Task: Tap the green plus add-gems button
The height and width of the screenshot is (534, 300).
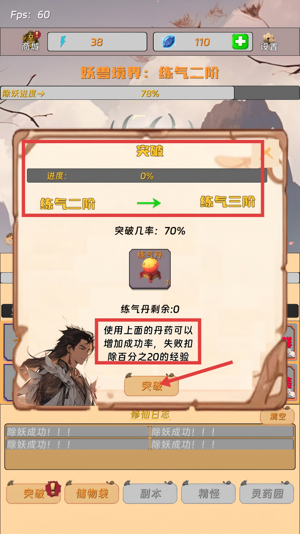Action: tap(240, 42)
